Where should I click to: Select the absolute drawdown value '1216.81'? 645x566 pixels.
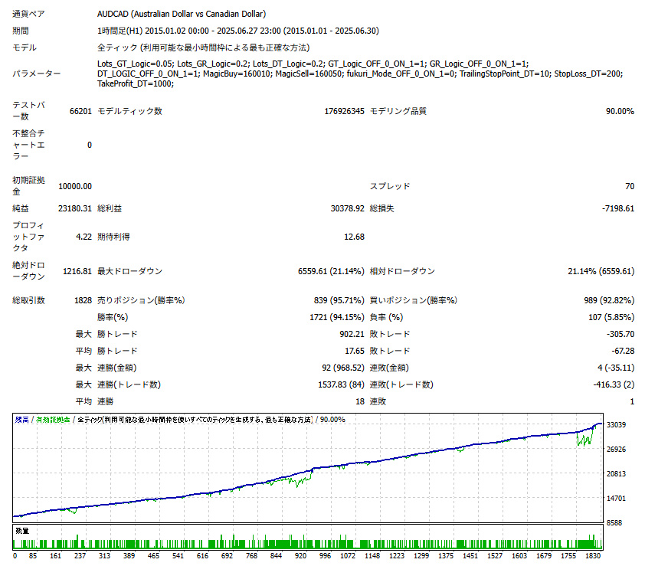point(77,271)
